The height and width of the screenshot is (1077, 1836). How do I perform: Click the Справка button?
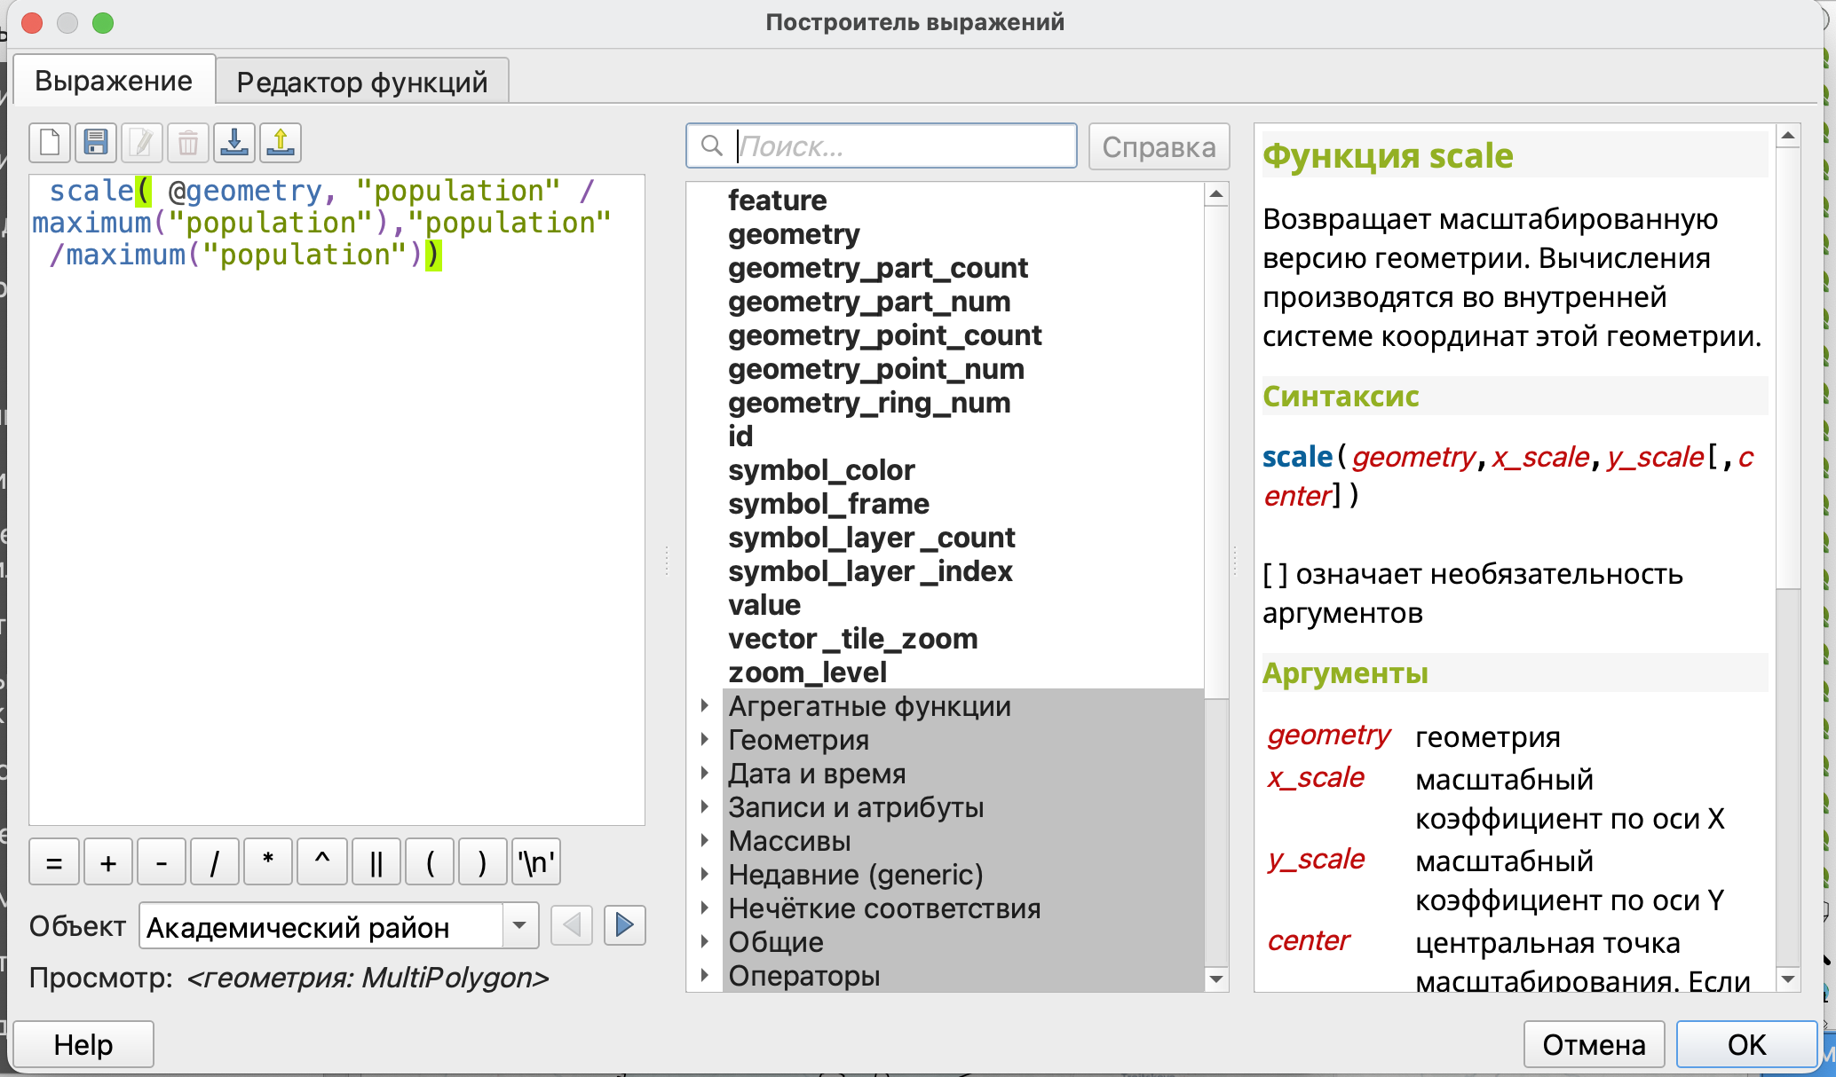[1159, 146]
